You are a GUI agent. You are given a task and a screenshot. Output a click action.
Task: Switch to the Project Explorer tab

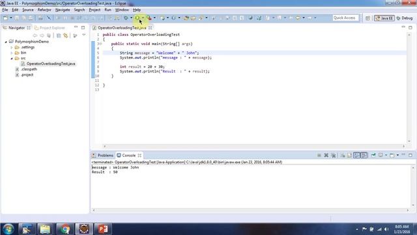50,27
